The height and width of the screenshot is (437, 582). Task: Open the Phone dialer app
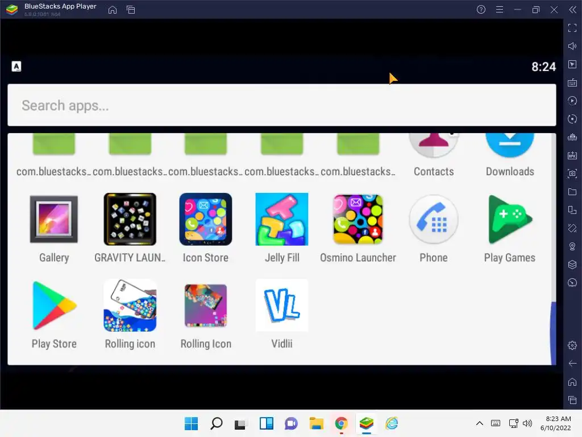[434, 219]
